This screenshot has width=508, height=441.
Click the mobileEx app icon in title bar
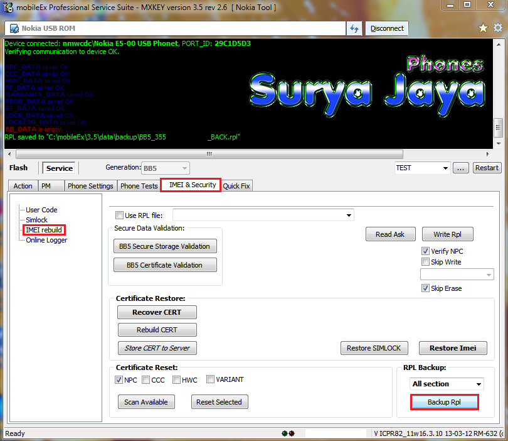[x=8, y=7]
